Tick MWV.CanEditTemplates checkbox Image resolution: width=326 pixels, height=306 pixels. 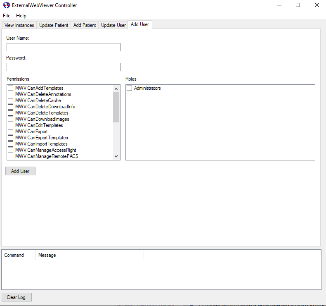pyautogui.click(x=11, y=126)
